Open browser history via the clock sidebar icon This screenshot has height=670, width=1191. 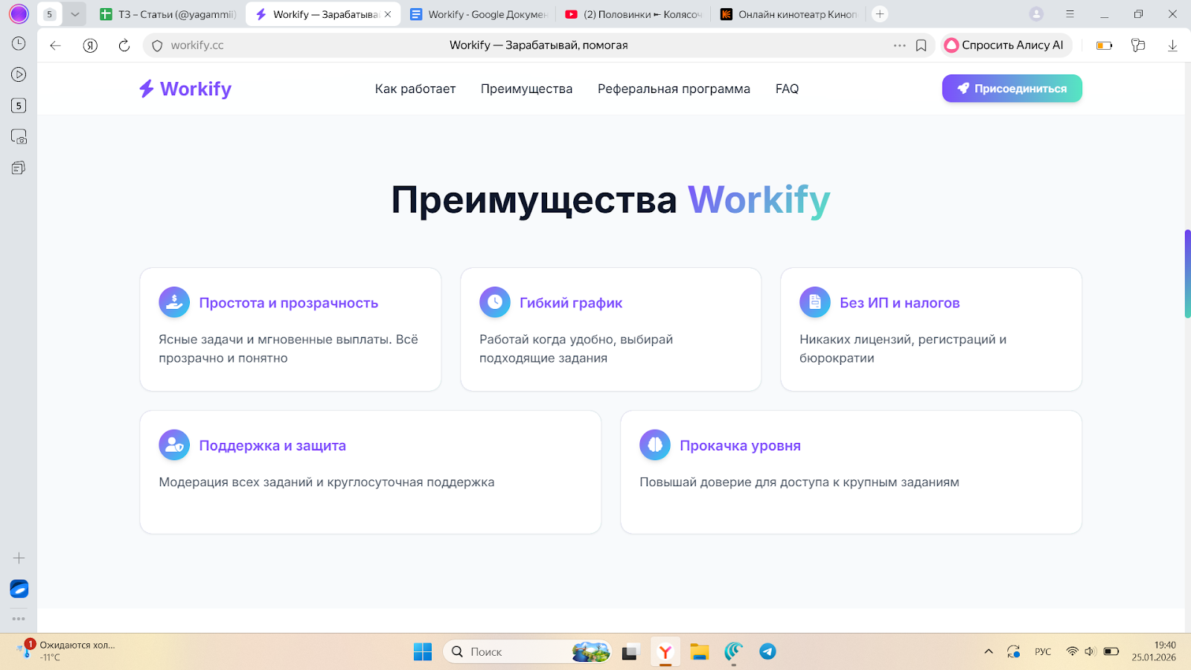pos(19,45)
